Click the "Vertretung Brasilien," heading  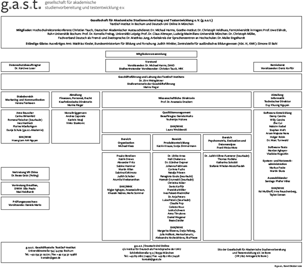coord(25,185)
